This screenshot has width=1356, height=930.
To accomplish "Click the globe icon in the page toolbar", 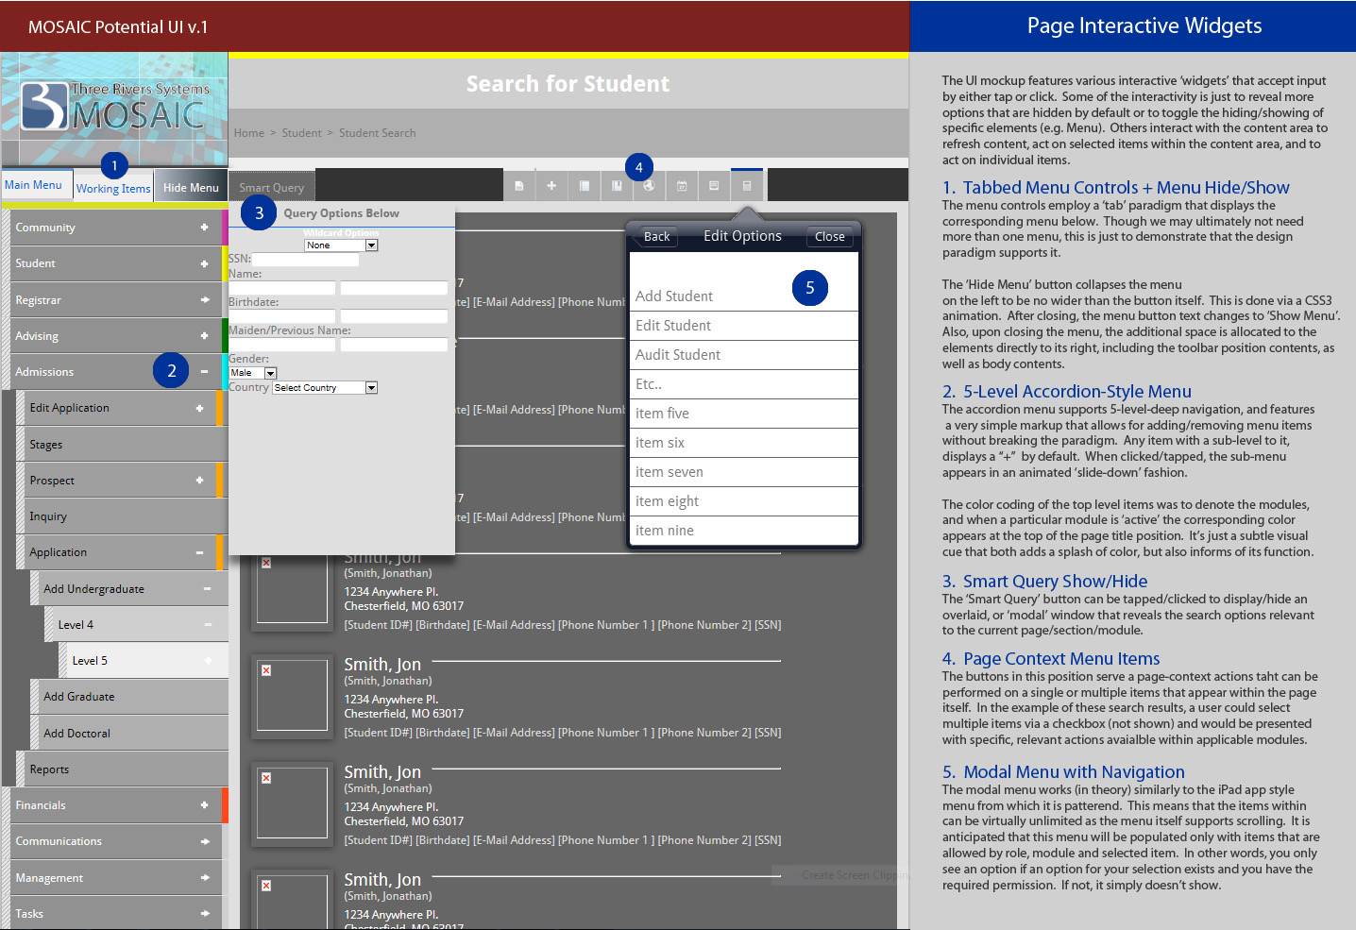I will (649, 186).
